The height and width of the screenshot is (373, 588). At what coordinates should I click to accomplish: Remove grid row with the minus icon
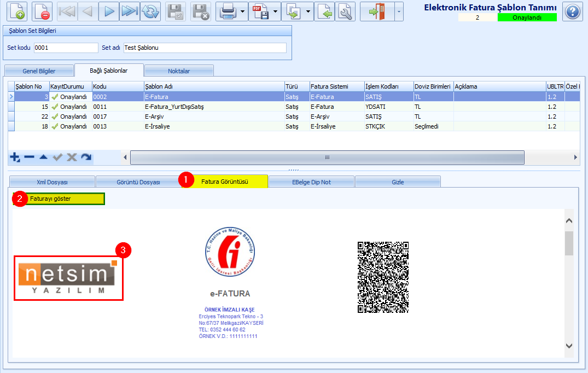click(x=29, y=158)
